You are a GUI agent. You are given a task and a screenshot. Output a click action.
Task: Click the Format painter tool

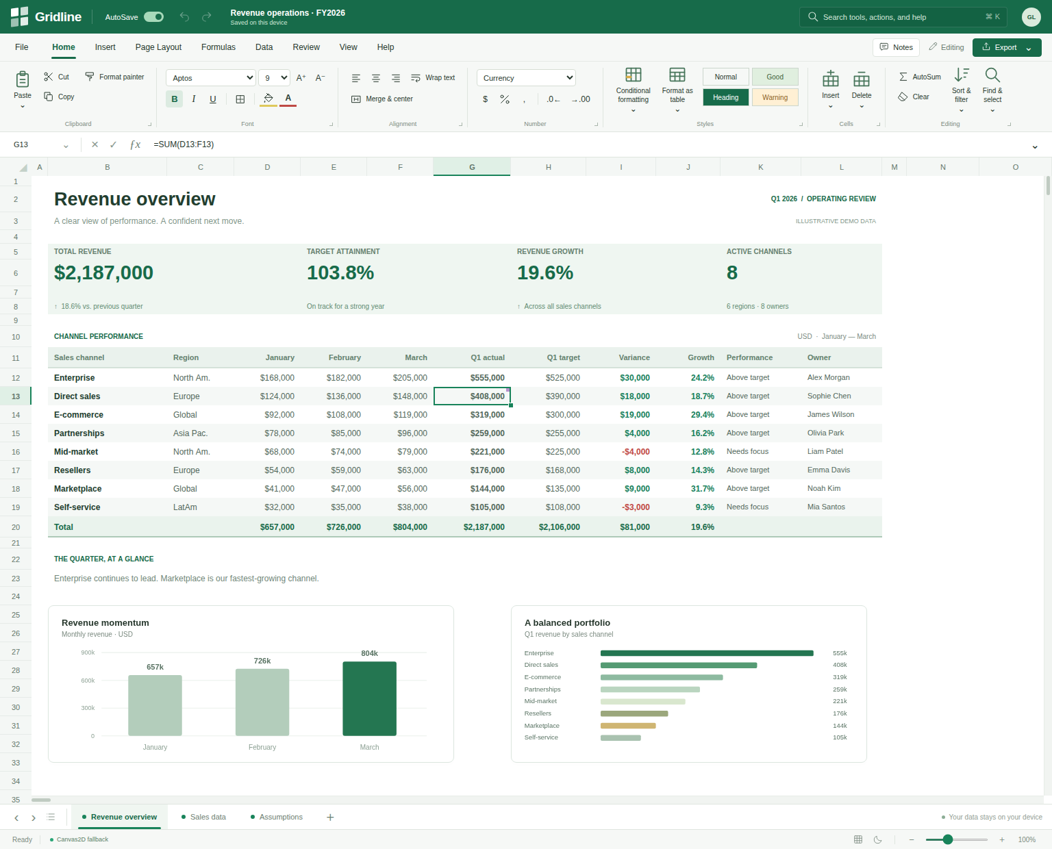tap(114, 77)
